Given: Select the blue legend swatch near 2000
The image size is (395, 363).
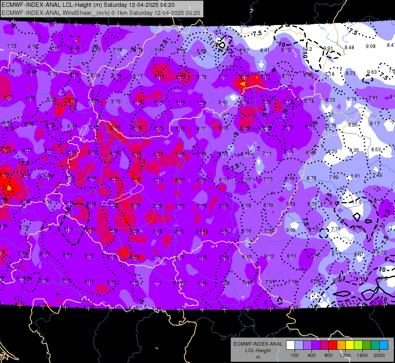Looking at the screenshot, I should pyautogui.click(x=384, y=345).
